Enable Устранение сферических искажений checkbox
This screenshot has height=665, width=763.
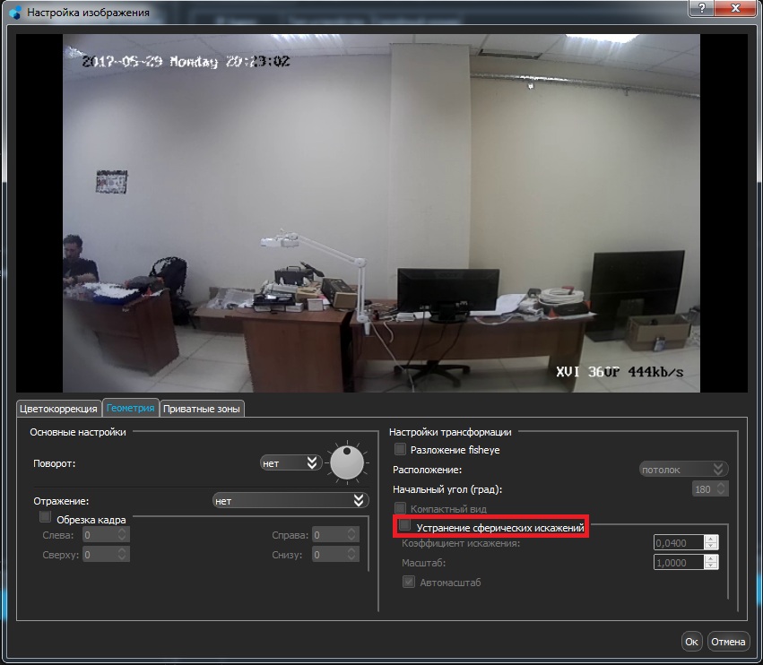tap(405, 526)
